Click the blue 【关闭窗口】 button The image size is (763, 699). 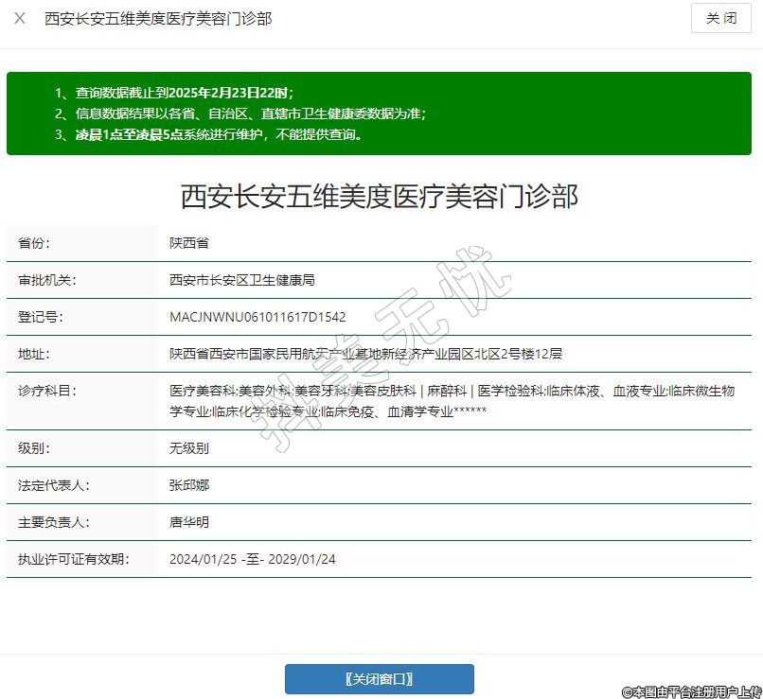coord(379,679)
